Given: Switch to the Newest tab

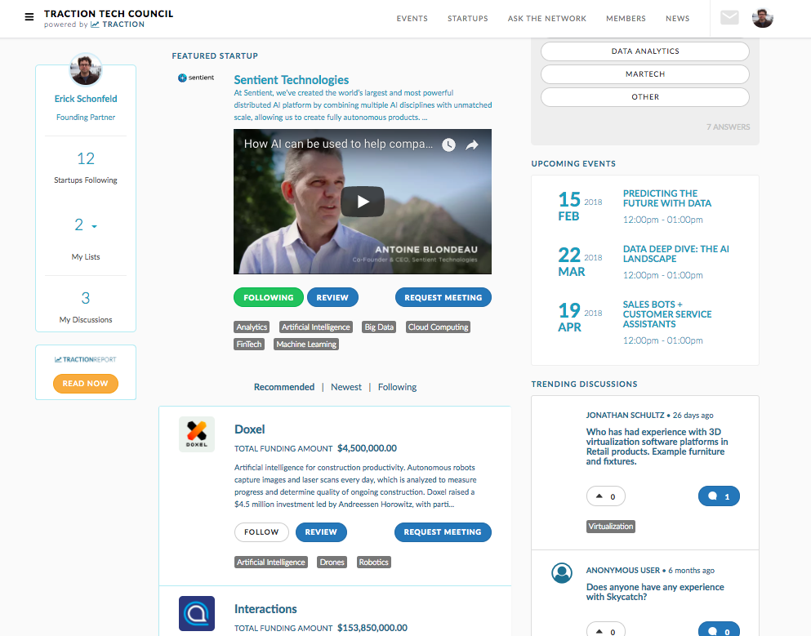Looking at the screenshot, I should coord(345,386).
